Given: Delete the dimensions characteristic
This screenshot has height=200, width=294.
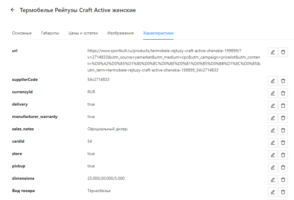Looking at the screenshot, I should 283,180.
